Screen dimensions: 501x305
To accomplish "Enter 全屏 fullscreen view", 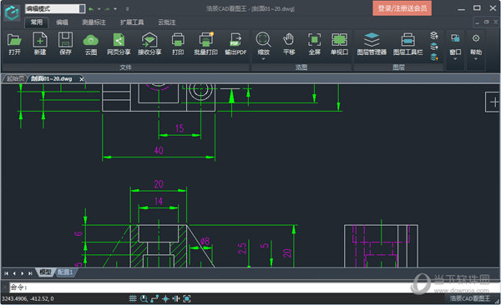I will [x=315, y=43].
